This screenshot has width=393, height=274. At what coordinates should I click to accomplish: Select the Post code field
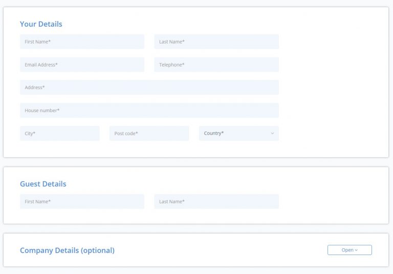pos(149,133)
